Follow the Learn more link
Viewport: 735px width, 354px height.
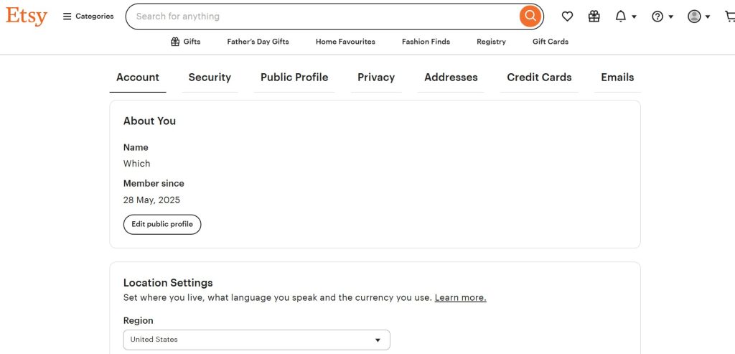460,298
